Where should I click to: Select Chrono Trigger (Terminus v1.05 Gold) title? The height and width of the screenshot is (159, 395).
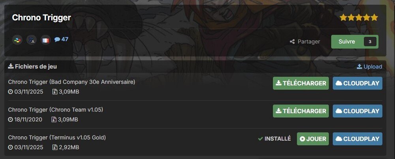tap(57, 138)
